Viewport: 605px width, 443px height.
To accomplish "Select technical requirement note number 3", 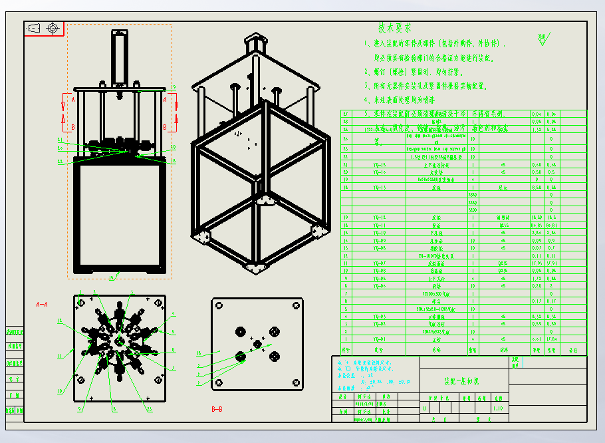I will click(x=425, y=86).
